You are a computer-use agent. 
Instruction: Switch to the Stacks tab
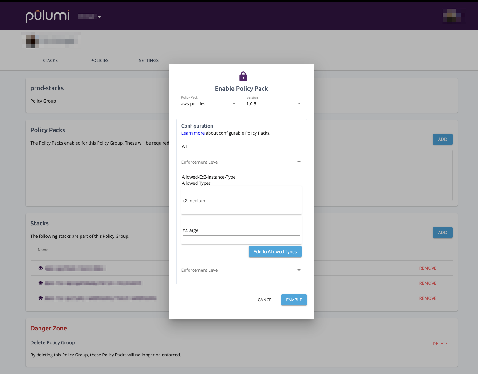(50, 61)
